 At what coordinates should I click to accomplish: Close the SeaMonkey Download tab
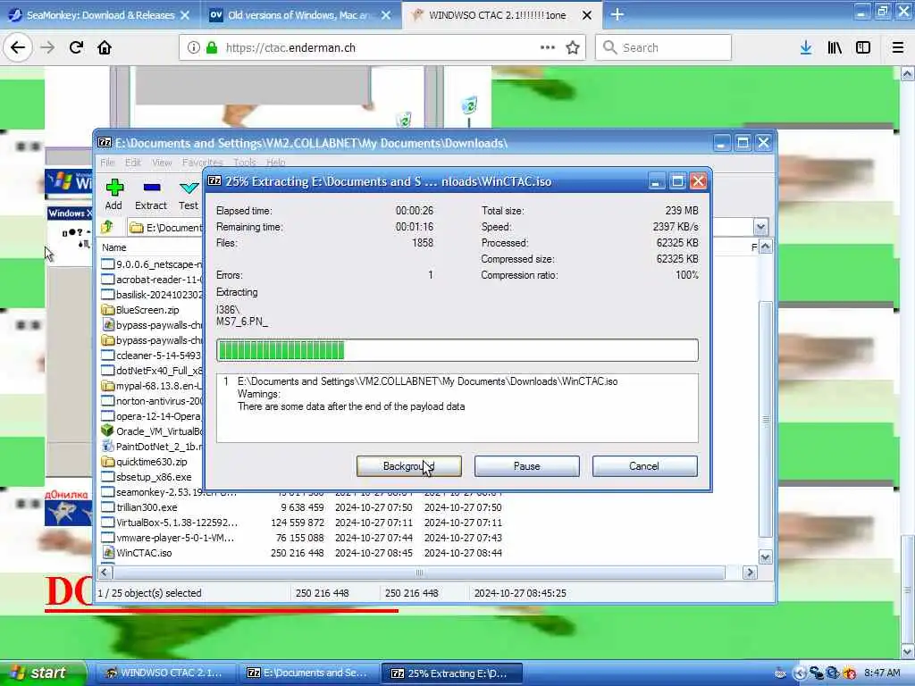[185, 15]
